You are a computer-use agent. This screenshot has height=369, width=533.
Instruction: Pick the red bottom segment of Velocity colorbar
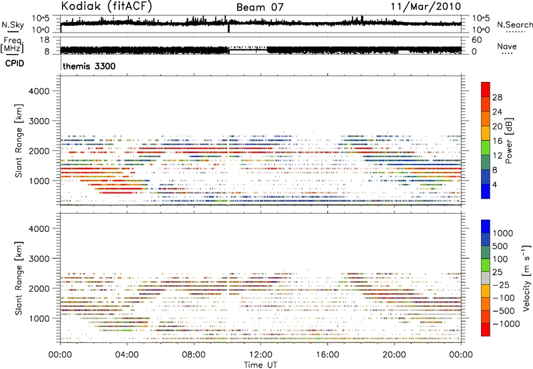point(486,330)
